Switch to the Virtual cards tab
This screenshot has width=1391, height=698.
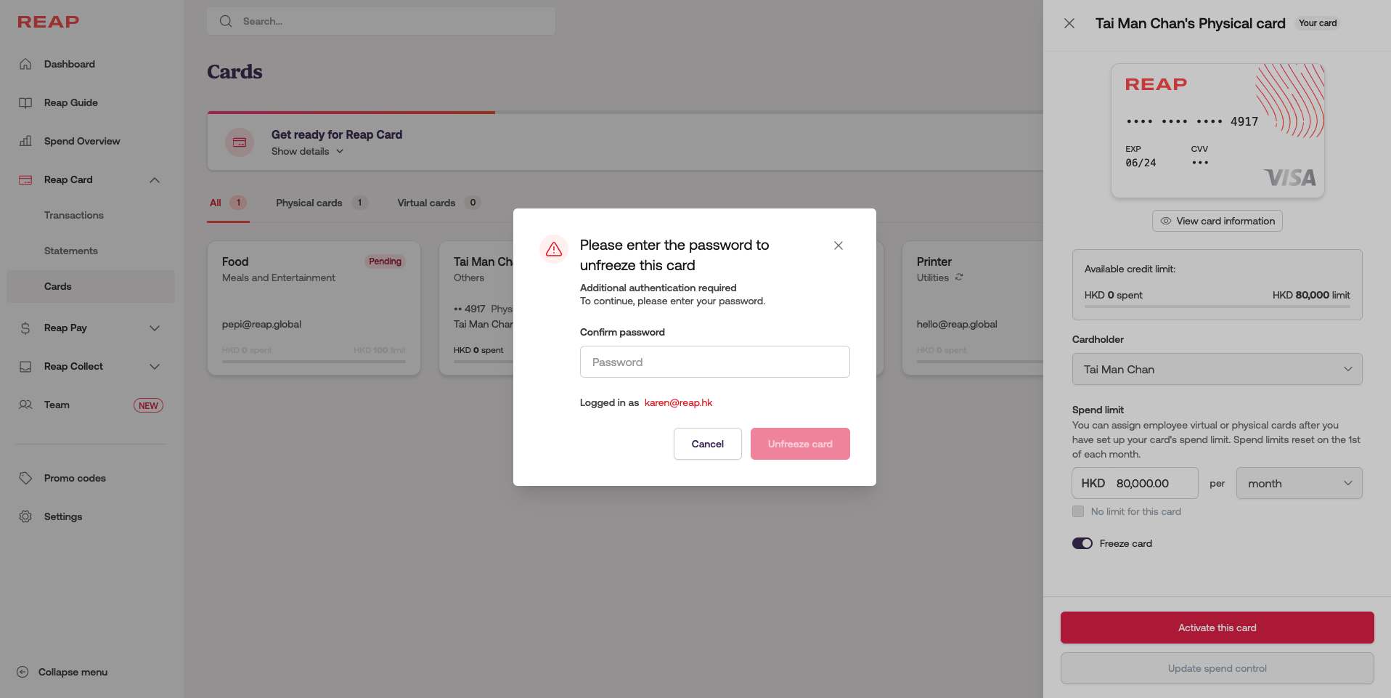[x=426, y=203]
